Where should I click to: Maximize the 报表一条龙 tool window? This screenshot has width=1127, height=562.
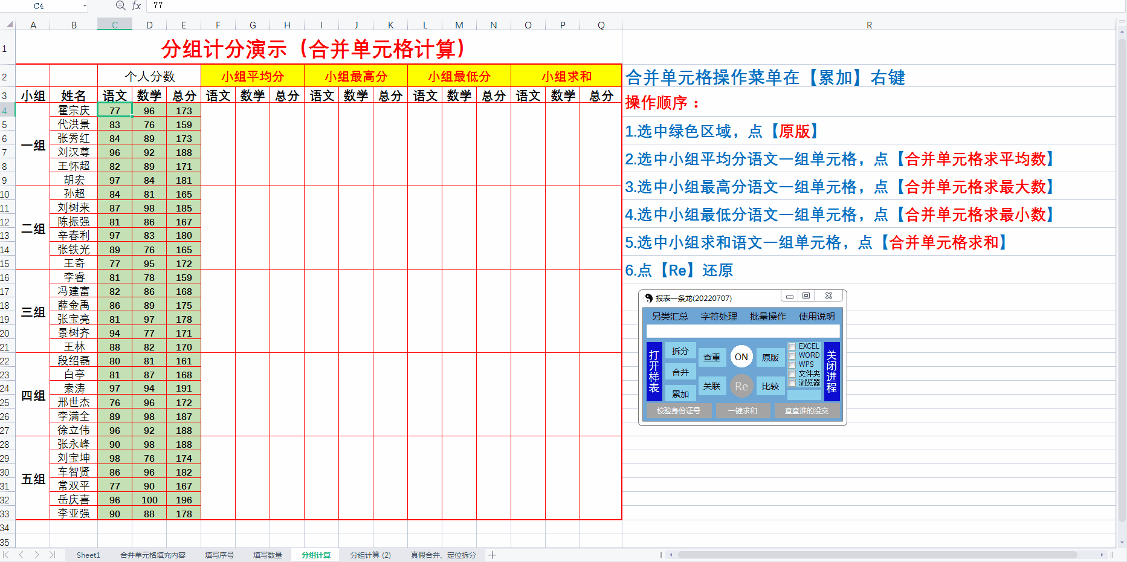click(x=806, y=296)
